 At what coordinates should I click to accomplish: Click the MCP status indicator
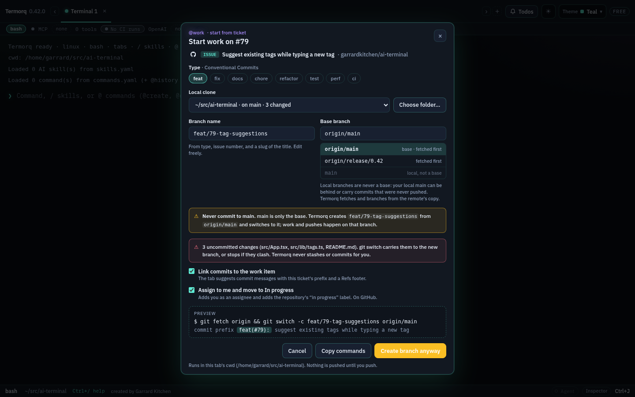coord(39,29)
